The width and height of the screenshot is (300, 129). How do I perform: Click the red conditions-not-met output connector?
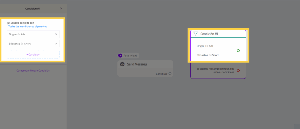coord(238,70)
